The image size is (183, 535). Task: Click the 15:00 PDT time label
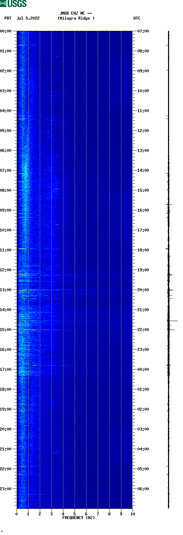pyautogui.click(x=6, y=330)
